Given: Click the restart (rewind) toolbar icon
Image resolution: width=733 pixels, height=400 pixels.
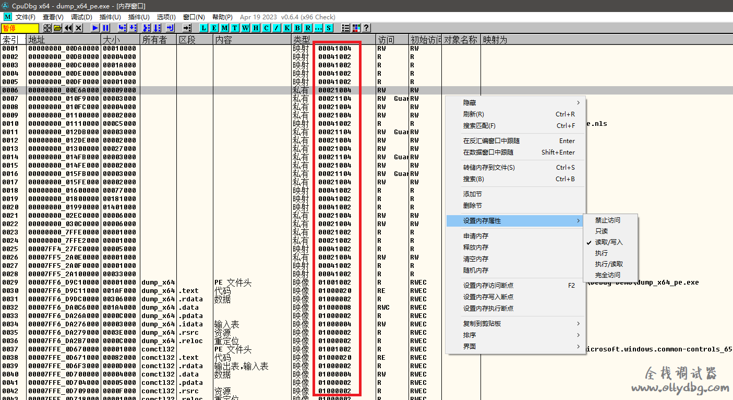Looking at the screenshot, I should 68,28.
